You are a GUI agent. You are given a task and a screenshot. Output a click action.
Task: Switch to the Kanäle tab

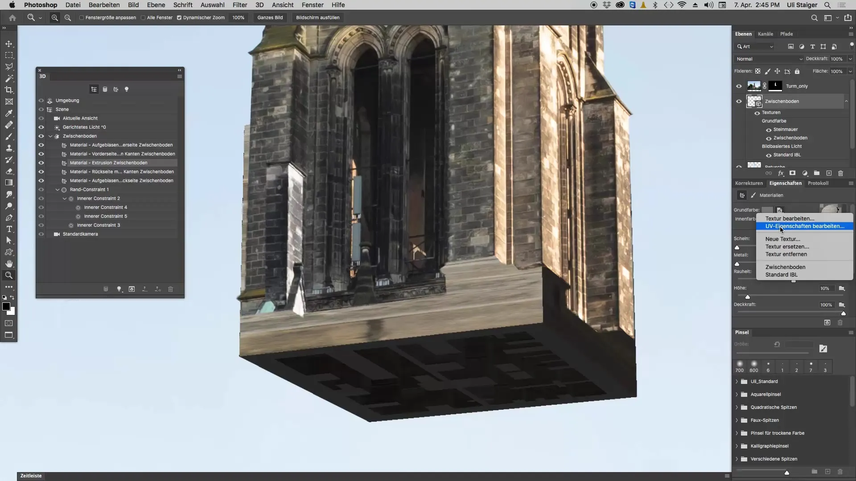coord(765,34)
